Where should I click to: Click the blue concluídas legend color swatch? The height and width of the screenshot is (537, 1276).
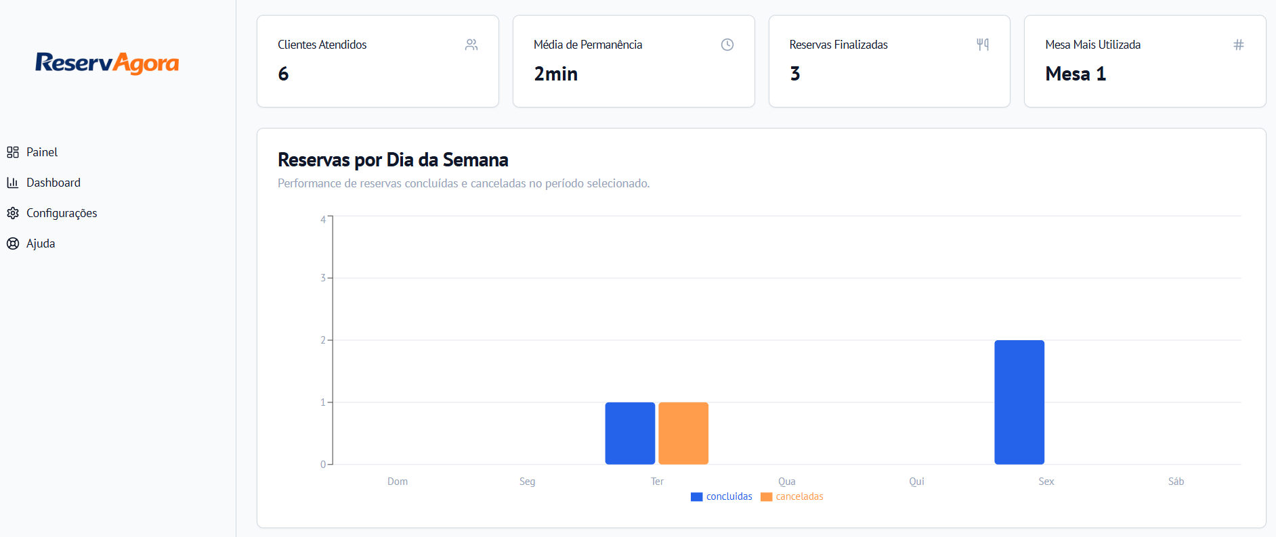click(696, 496)
